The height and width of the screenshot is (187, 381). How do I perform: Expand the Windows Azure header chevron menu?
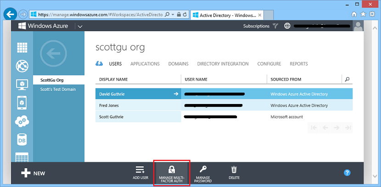coord(80,27)
